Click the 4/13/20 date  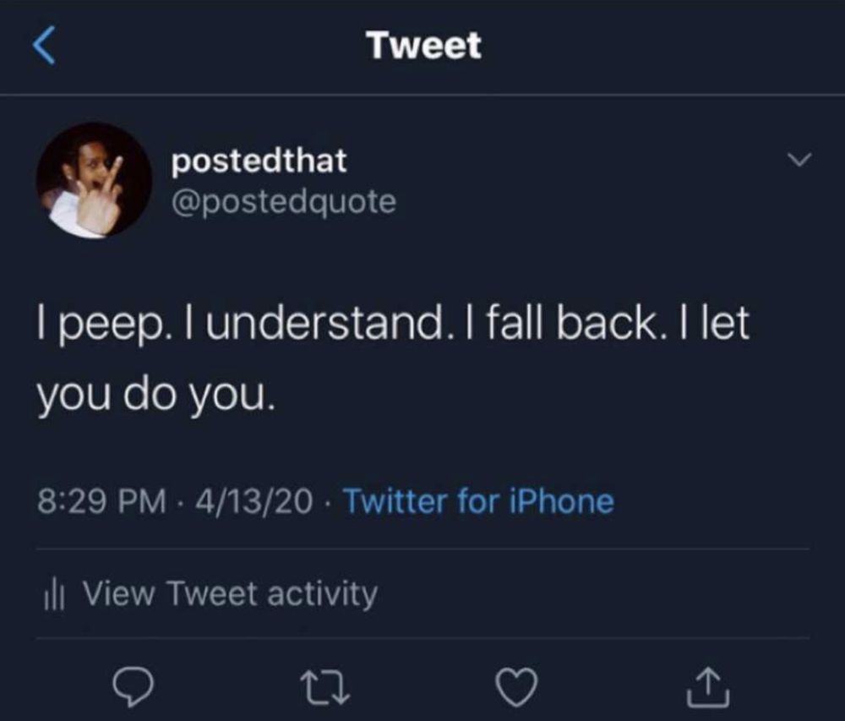click(x=254, y=502)
